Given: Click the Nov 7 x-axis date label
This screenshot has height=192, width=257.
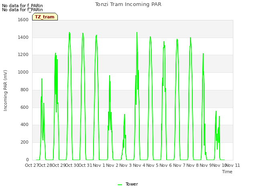Looking at the screenshot, I should tap(179, 165).
